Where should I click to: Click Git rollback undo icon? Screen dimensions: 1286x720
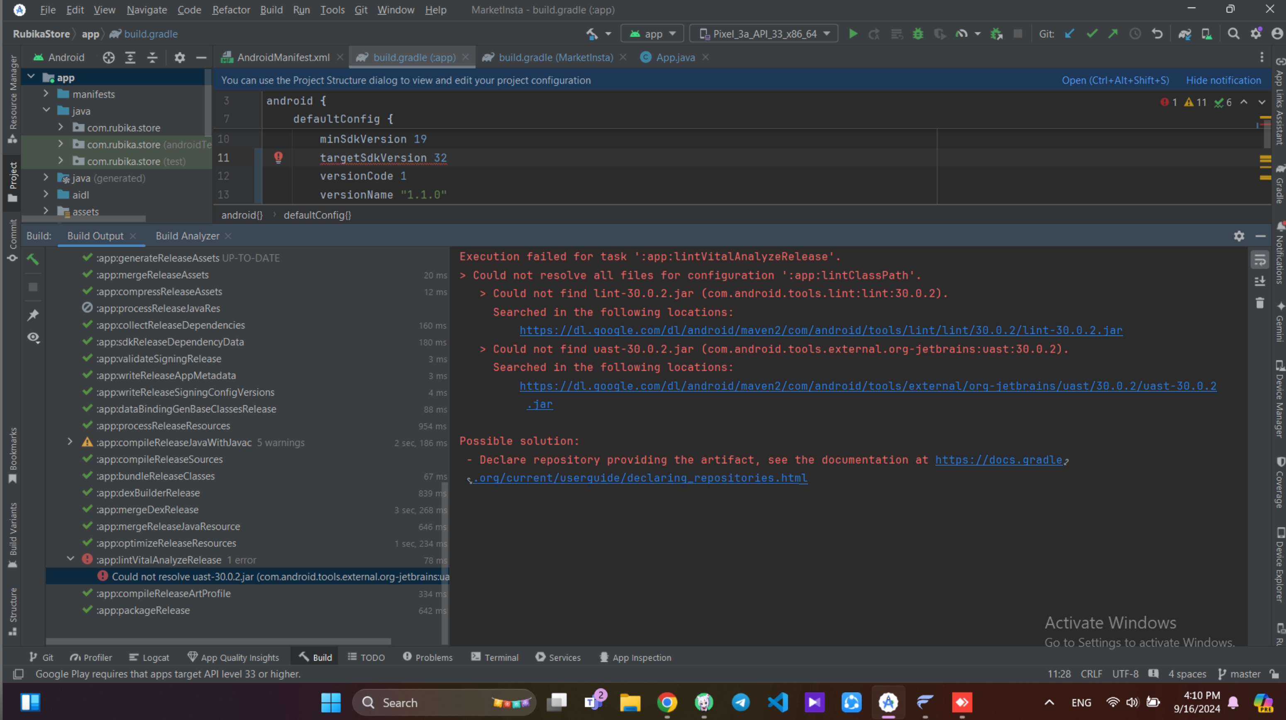coord(1157,34)
